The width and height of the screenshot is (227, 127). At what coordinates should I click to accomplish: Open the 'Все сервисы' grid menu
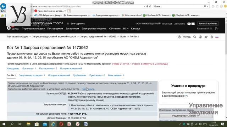tap(76, 24)
